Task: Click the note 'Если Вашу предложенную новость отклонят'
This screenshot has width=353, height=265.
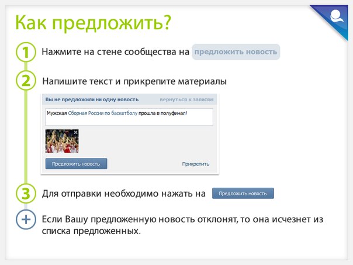Action: 140,219
